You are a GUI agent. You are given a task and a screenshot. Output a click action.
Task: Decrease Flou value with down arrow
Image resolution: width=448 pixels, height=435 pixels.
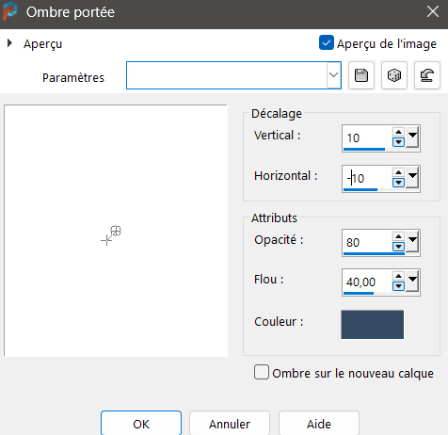(398, 286)
